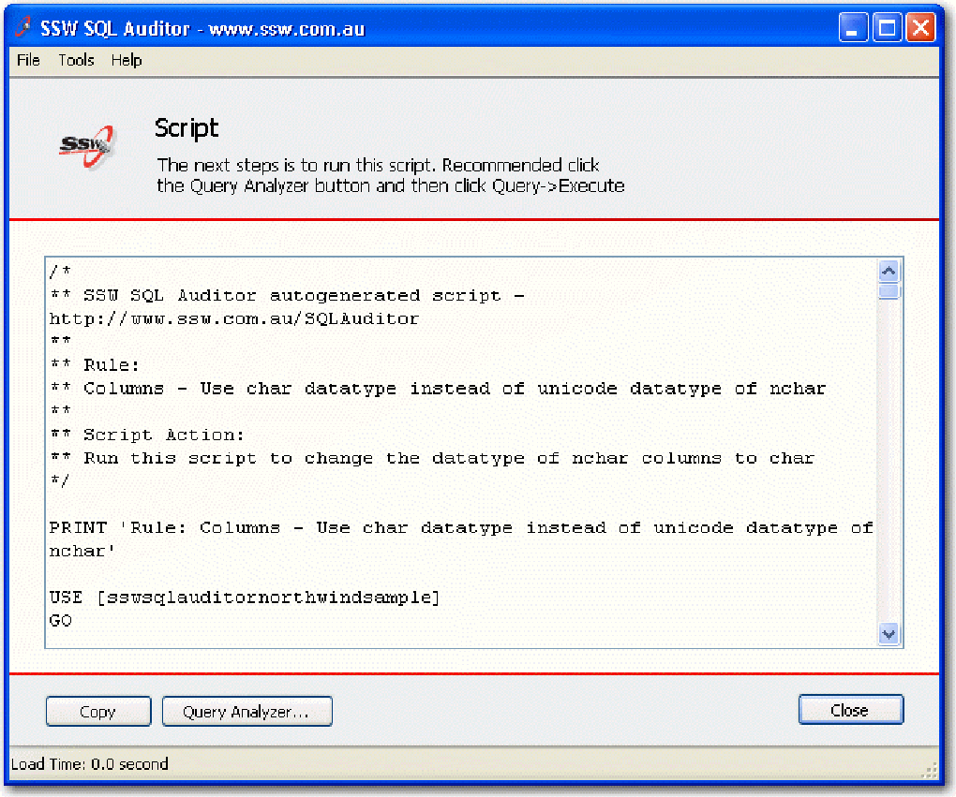This screenshot has height=797, width=956.
Task: Select the PRINT statement line in the script
Action: [x=459, y=527]
